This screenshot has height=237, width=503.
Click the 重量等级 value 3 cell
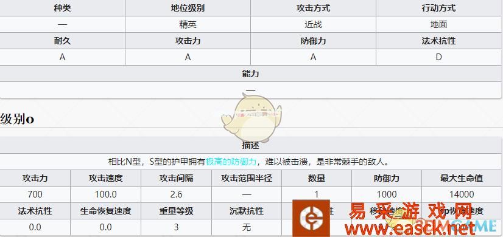176,227
